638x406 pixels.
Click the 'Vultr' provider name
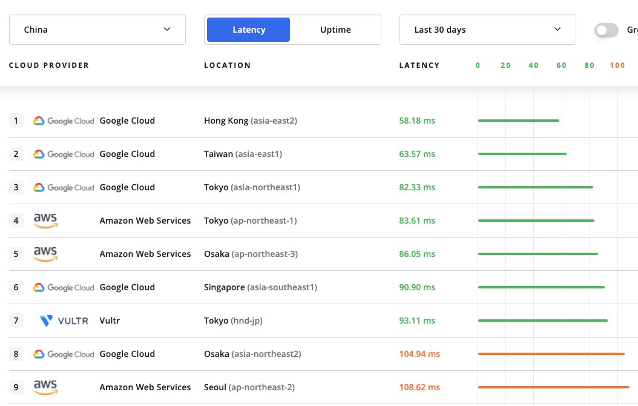[x=110, y=321]
